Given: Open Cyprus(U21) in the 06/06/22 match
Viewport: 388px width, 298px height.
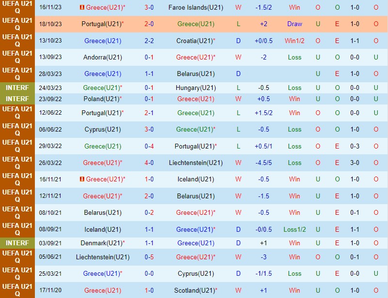Looking at the screenshot, I should click(x=103, y=129).
